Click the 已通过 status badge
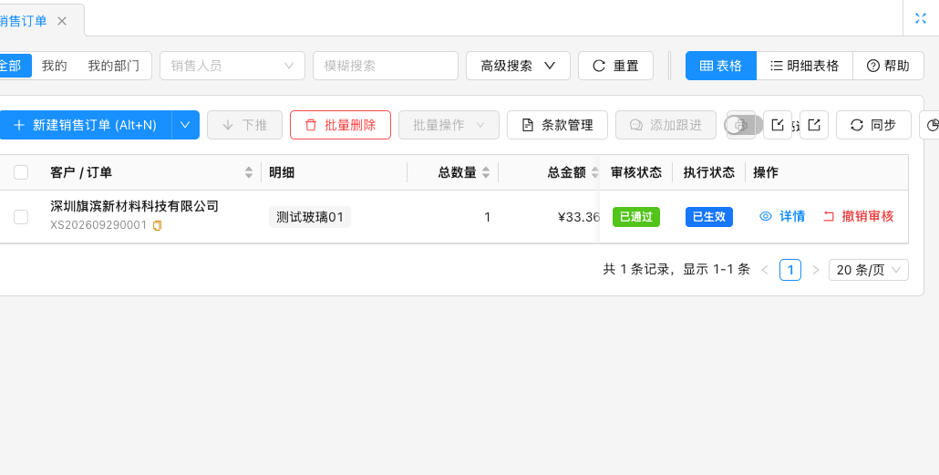The width and height of the screenshot is (939, 475). (636, 217)
